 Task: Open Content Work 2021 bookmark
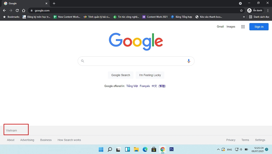tap(155, 17)
